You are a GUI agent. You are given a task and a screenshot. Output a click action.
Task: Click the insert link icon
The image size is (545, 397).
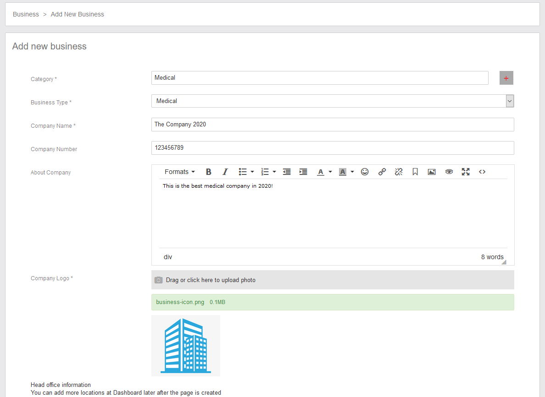[382, 172]
